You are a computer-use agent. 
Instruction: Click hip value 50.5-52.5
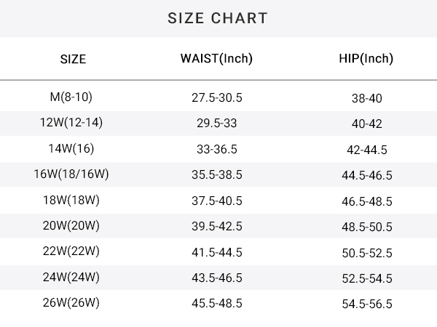click(x=367, y=253)
